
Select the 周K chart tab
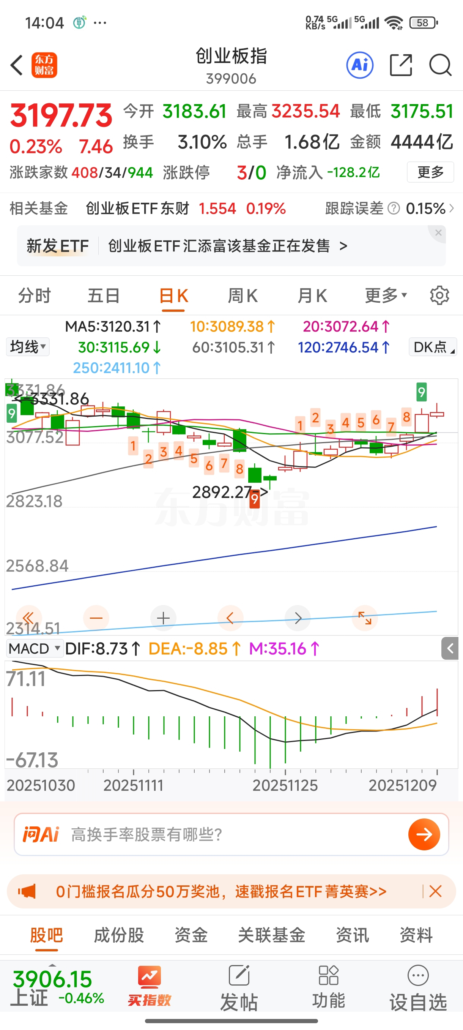point(243,296)
